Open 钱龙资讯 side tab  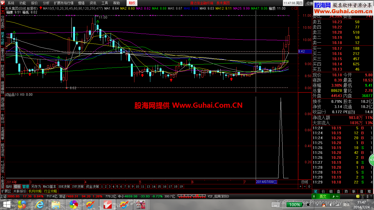2,150
